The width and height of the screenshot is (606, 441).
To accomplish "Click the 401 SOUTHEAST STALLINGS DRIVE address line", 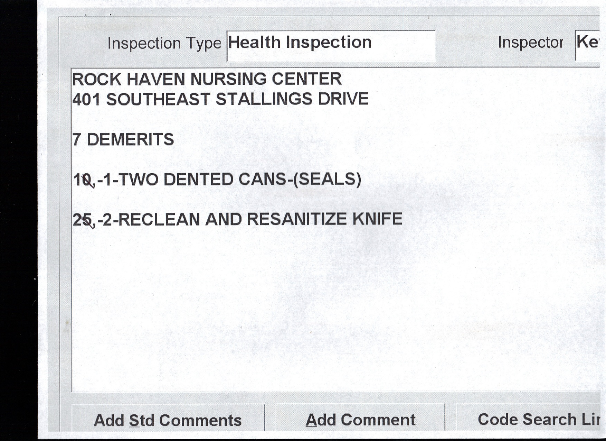I will [x=220, y=99].
